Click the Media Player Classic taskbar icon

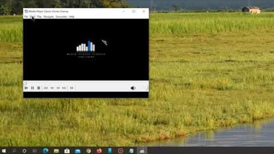click(142, 151)
